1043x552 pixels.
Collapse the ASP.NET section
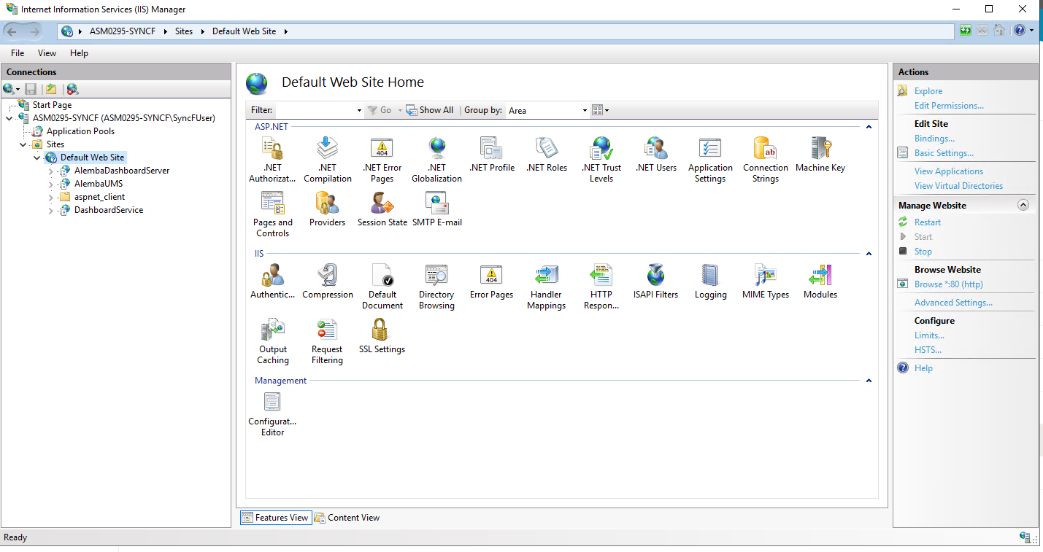coord(869,127)
